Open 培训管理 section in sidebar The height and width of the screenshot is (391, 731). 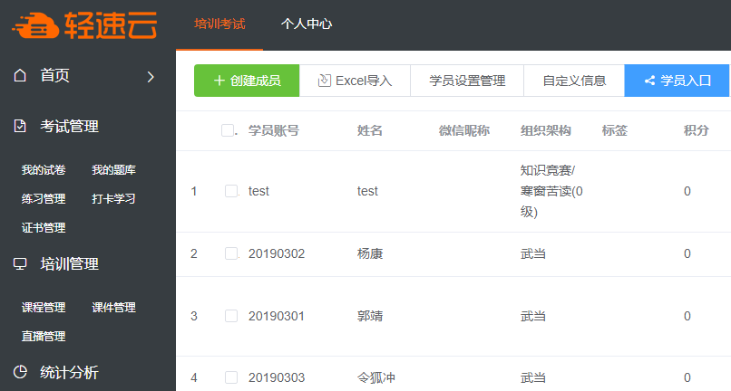[69, 264]
